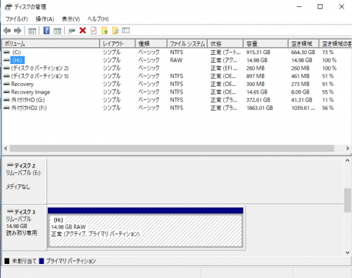This screenshot has height=278, width=352.
Task: Select (ディスク 0 パーティション 5) row
Action: (177, 76)
